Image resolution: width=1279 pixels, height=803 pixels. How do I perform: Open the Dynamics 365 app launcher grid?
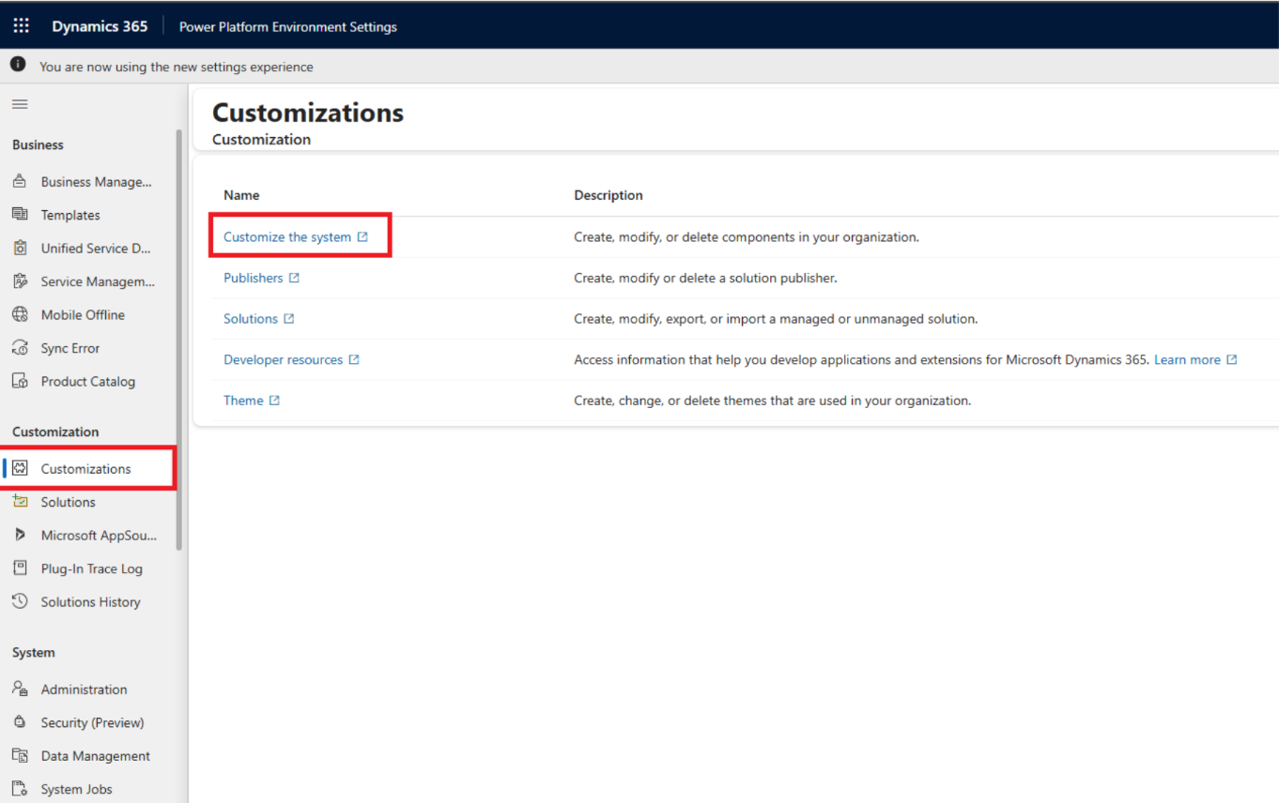coord(21,25)
